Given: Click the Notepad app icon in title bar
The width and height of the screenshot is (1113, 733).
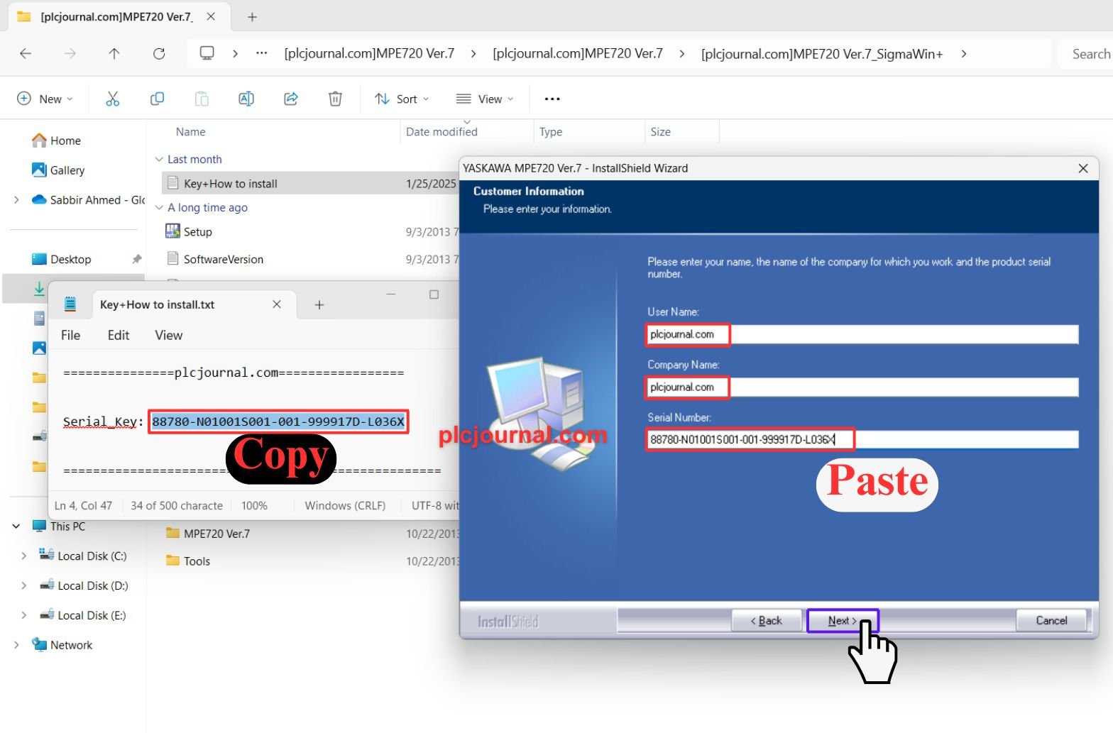Looking at the screenshot, I should [70, 304].
